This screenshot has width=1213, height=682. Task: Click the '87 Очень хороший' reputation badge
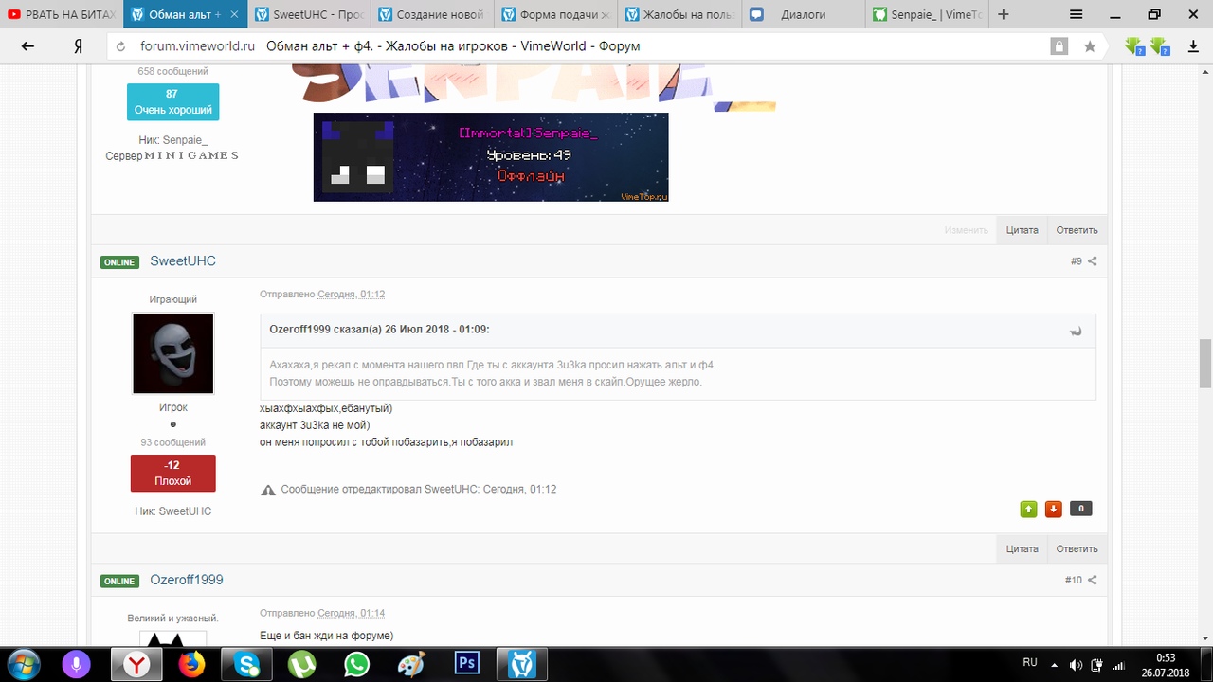coord(172,101)
